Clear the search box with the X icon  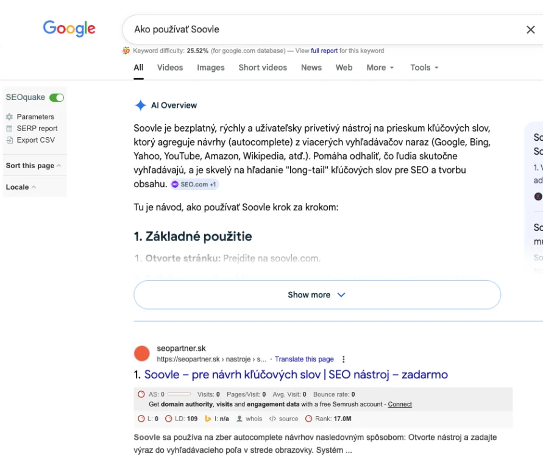530,30
